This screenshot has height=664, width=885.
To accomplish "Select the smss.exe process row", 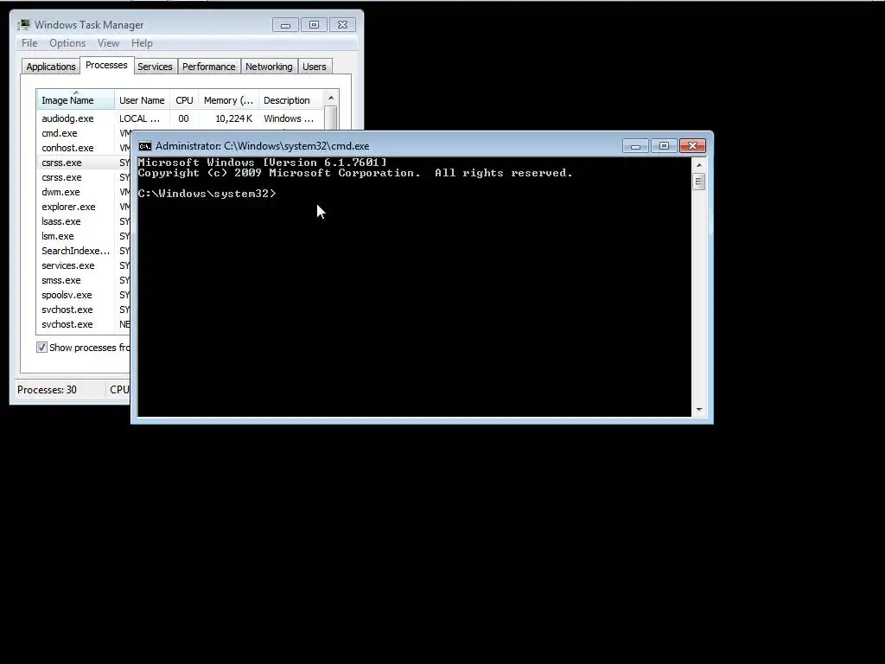I will point(84,280).
